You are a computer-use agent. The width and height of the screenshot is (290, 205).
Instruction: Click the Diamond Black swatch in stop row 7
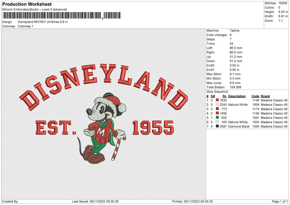click(217, 126)
